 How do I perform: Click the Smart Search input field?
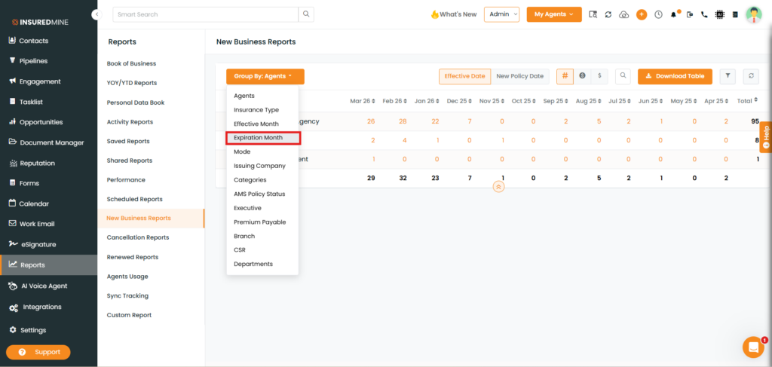(205, 14)
